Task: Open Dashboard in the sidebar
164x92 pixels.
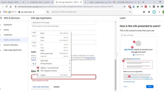Action: pos(8,25)
